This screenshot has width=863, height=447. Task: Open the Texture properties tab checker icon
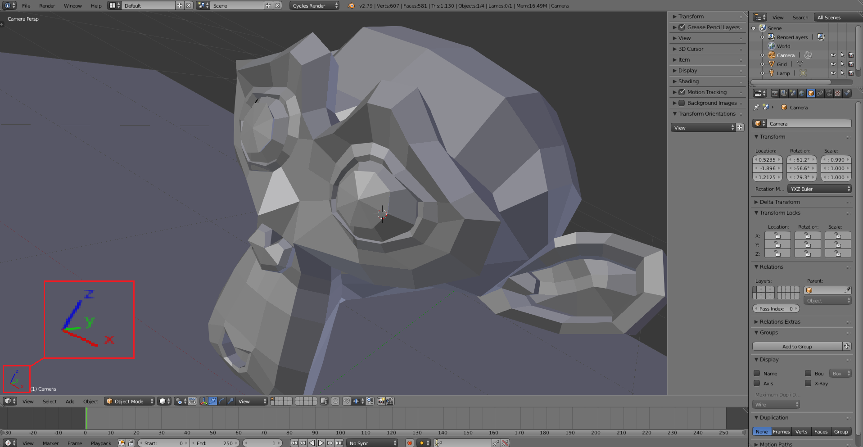838,93
